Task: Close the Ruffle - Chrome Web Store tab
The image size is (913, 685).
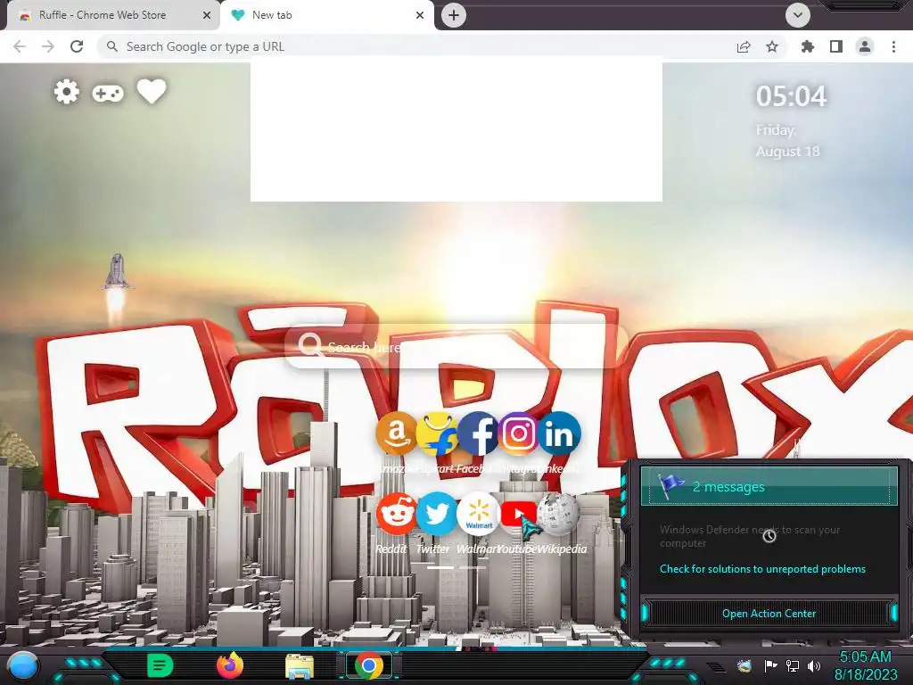Action: tap(207, 15)
